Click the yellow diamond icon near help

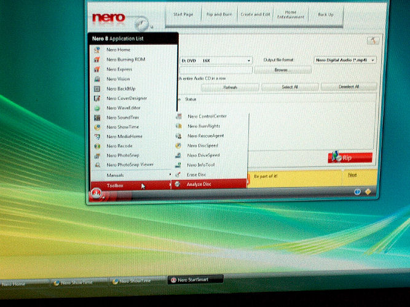pyautogui.click(x=368, y=192)
